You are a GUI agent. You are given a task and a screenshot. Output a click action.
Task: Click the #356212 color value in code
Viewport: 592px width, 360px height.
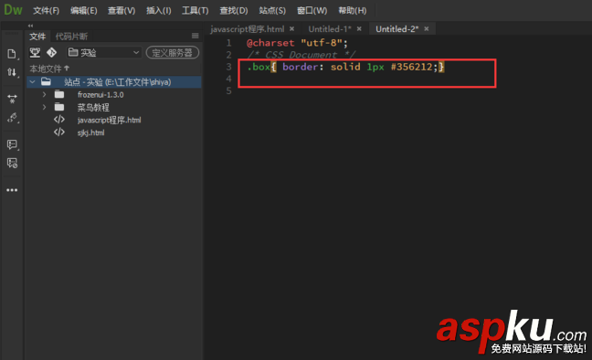click(x=411, y=68)
